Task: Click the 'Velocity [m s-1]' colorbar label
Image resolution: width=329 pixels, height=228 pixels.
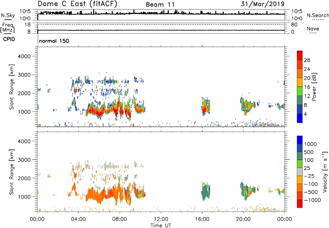Action: pyautogui.click(x=325, y=172)
